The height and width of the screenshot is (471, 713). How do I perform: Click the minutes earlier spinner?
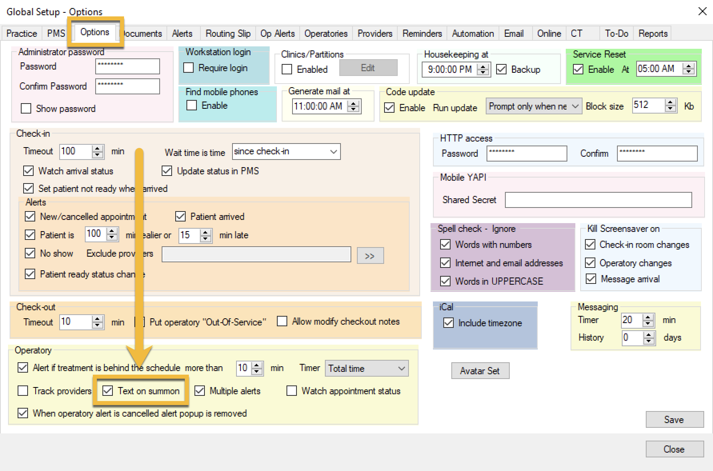(x=112, y=234)
